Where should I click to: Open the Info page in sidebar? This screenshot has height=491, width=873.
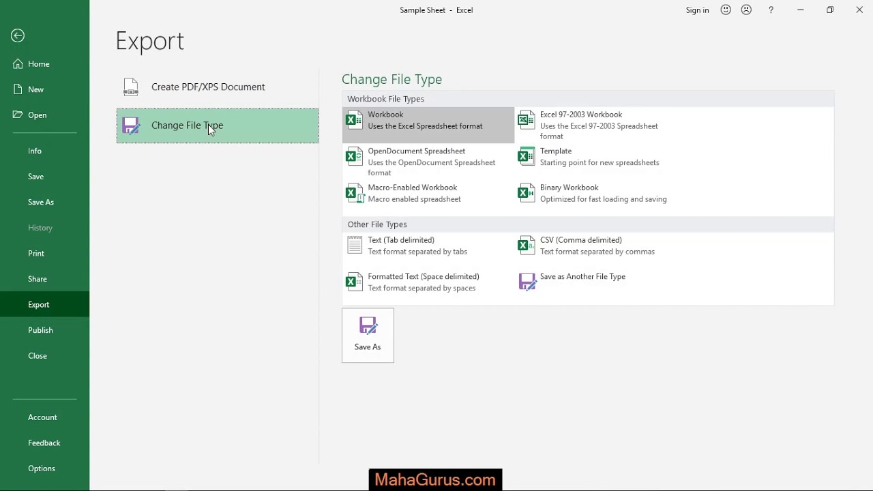(x=35, y=151)
